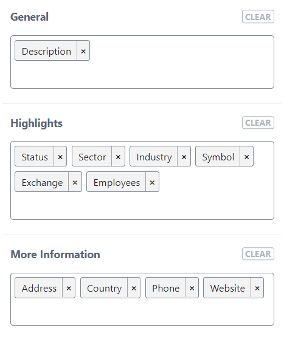The height and width of the screenshot is (339, 284).
Task: Remove the Status tag via its x
Action: point(60,156)
